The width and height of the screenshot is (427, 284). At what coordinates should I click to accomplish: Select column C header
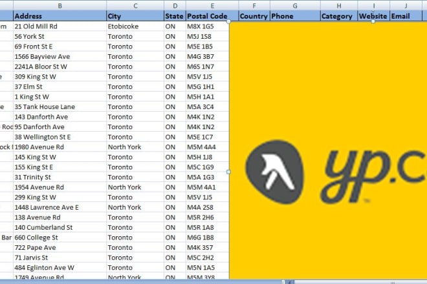[135, 5]
